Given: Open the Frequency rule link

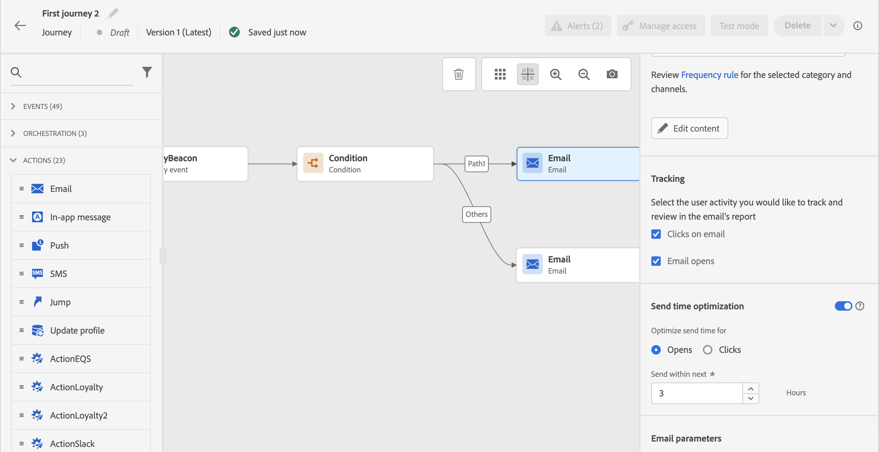Looking at the screenshot, I should 709,75.
